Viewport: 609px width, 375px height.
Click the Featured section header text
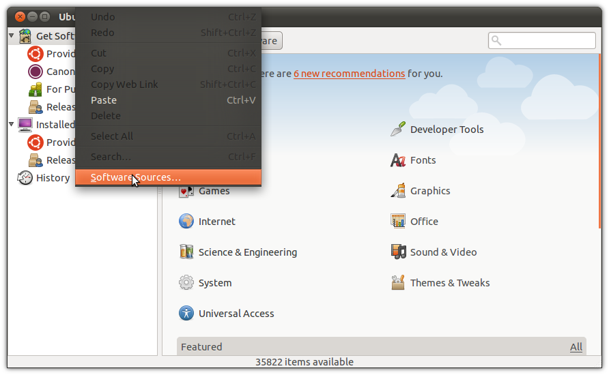tap(201, 346)
